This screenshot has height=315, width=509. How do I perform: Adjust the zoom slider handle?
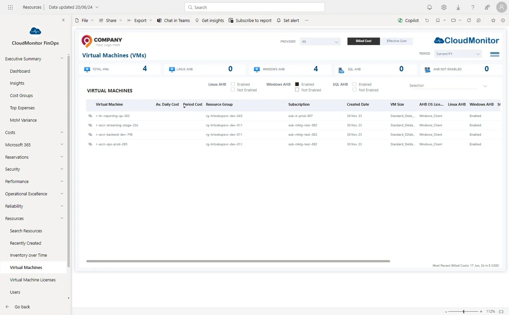coord(464,311)
